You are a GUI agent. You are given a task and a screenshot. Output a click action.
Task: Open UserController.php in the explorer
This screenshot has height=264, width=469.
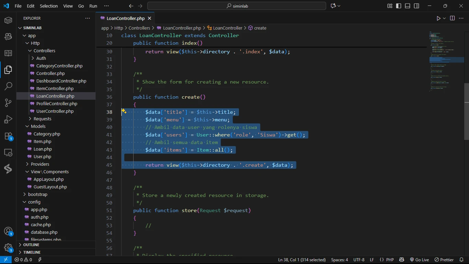55,111
